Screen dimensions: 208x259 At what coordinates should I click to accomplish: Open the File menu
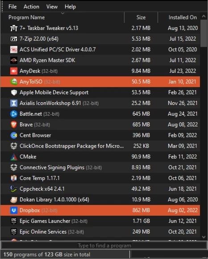pos(12,7)
